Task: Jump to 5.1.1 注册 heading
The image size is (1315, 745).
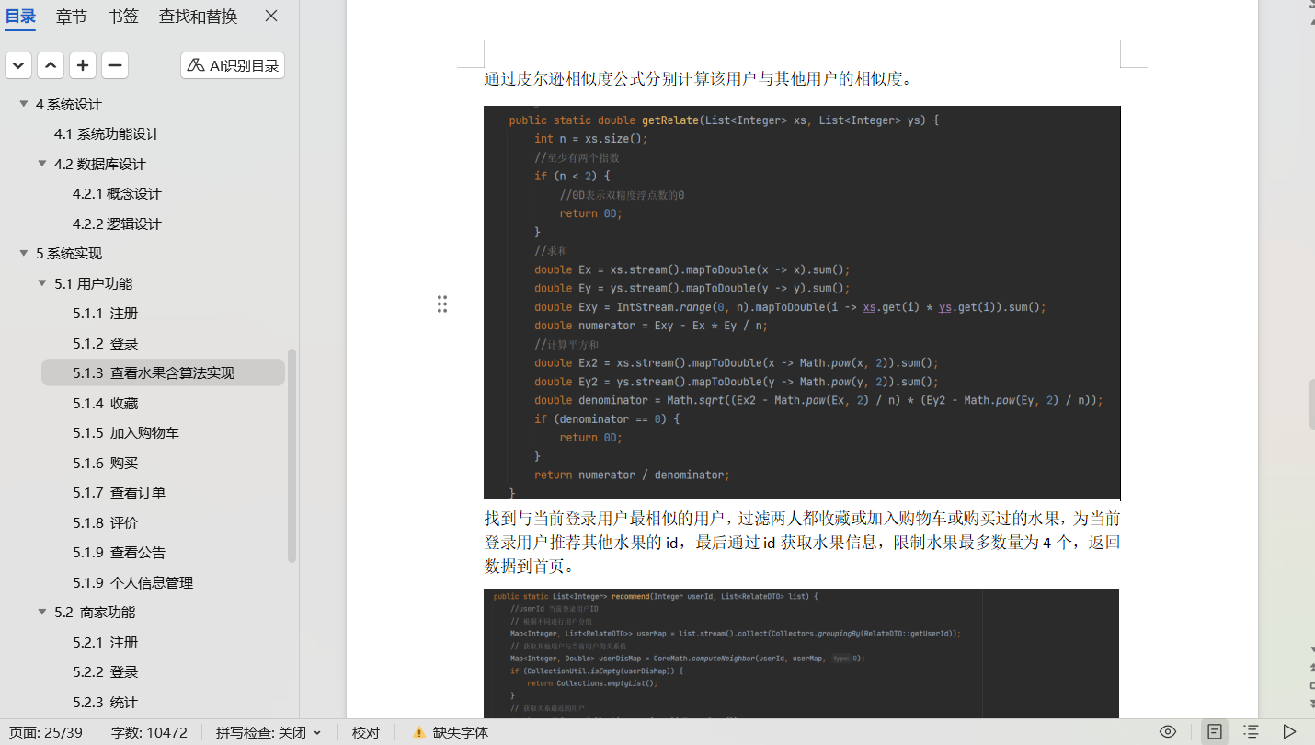Action: tap(105, 314)
